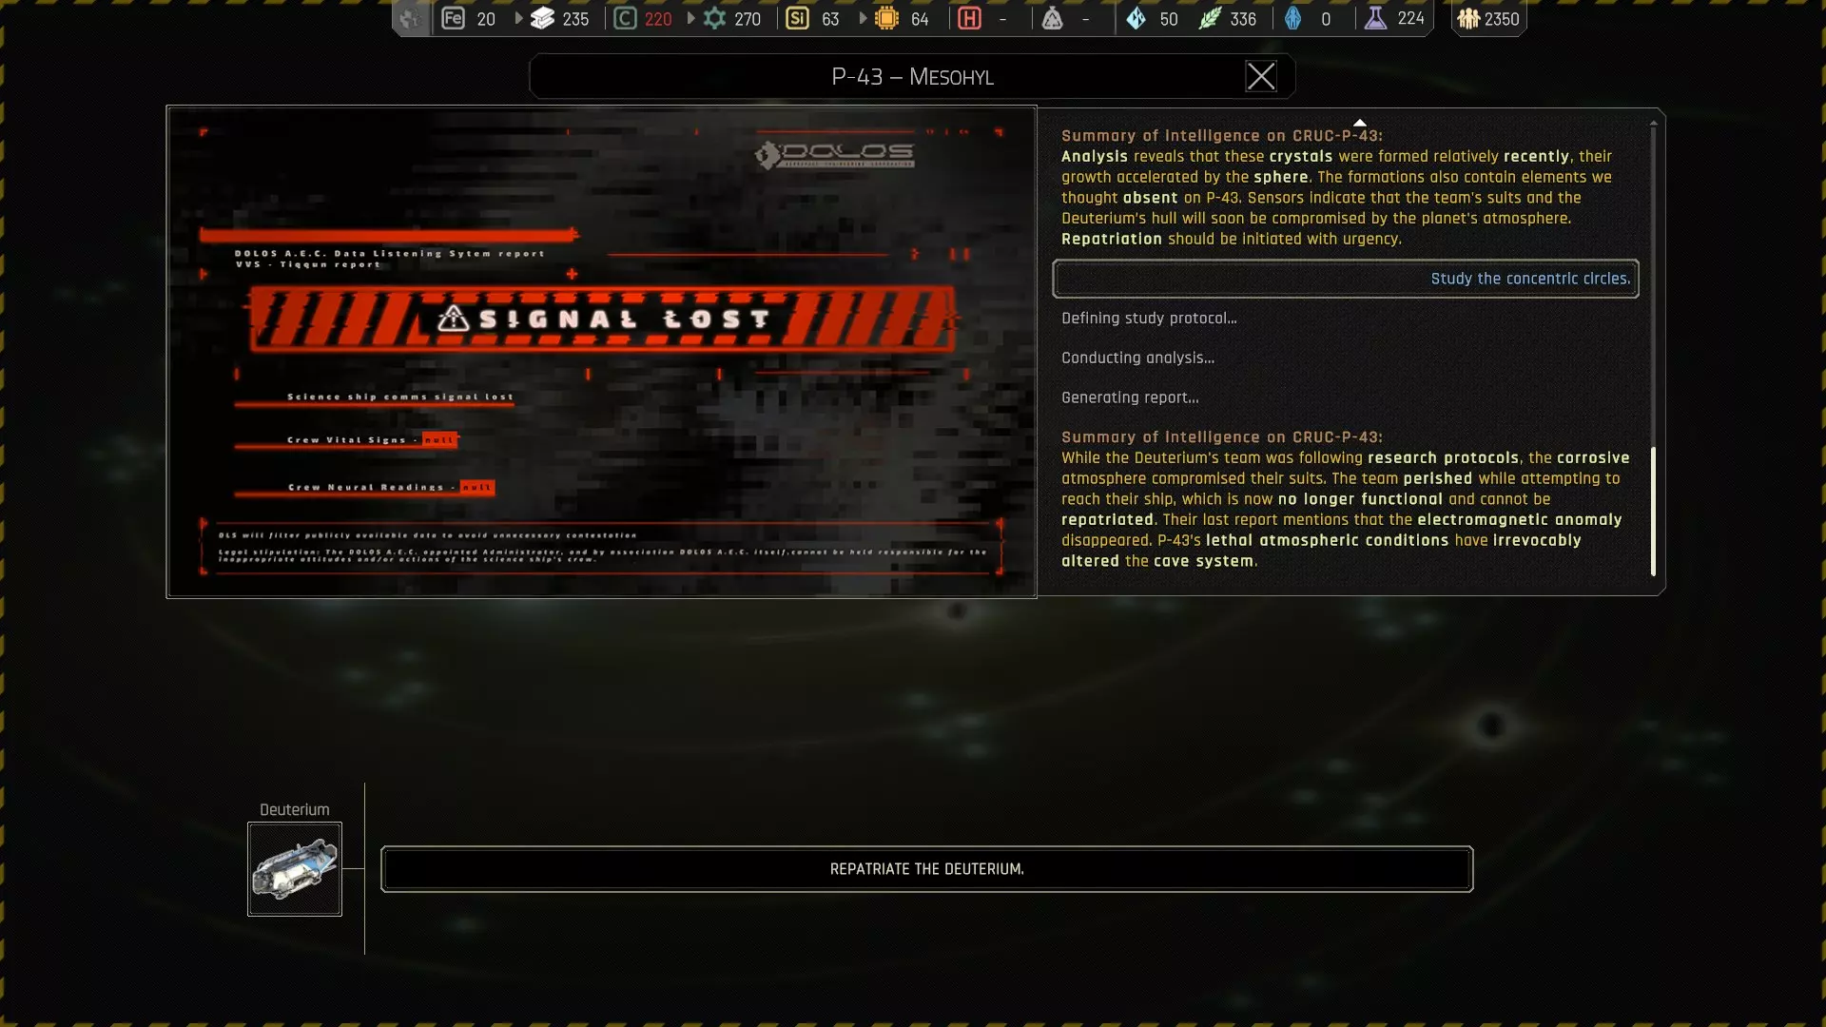Click the intelligence log scrollbar thumb
Viewport: 1826px width, 1027px height.
[1653, 511]
